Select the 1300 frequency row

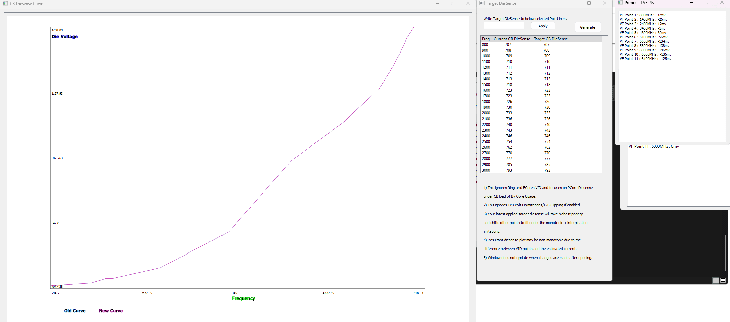(541, 73)
